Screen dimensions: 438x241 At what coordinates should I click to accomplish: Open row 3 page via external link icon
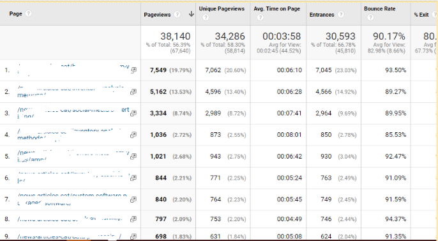[133, 113]
